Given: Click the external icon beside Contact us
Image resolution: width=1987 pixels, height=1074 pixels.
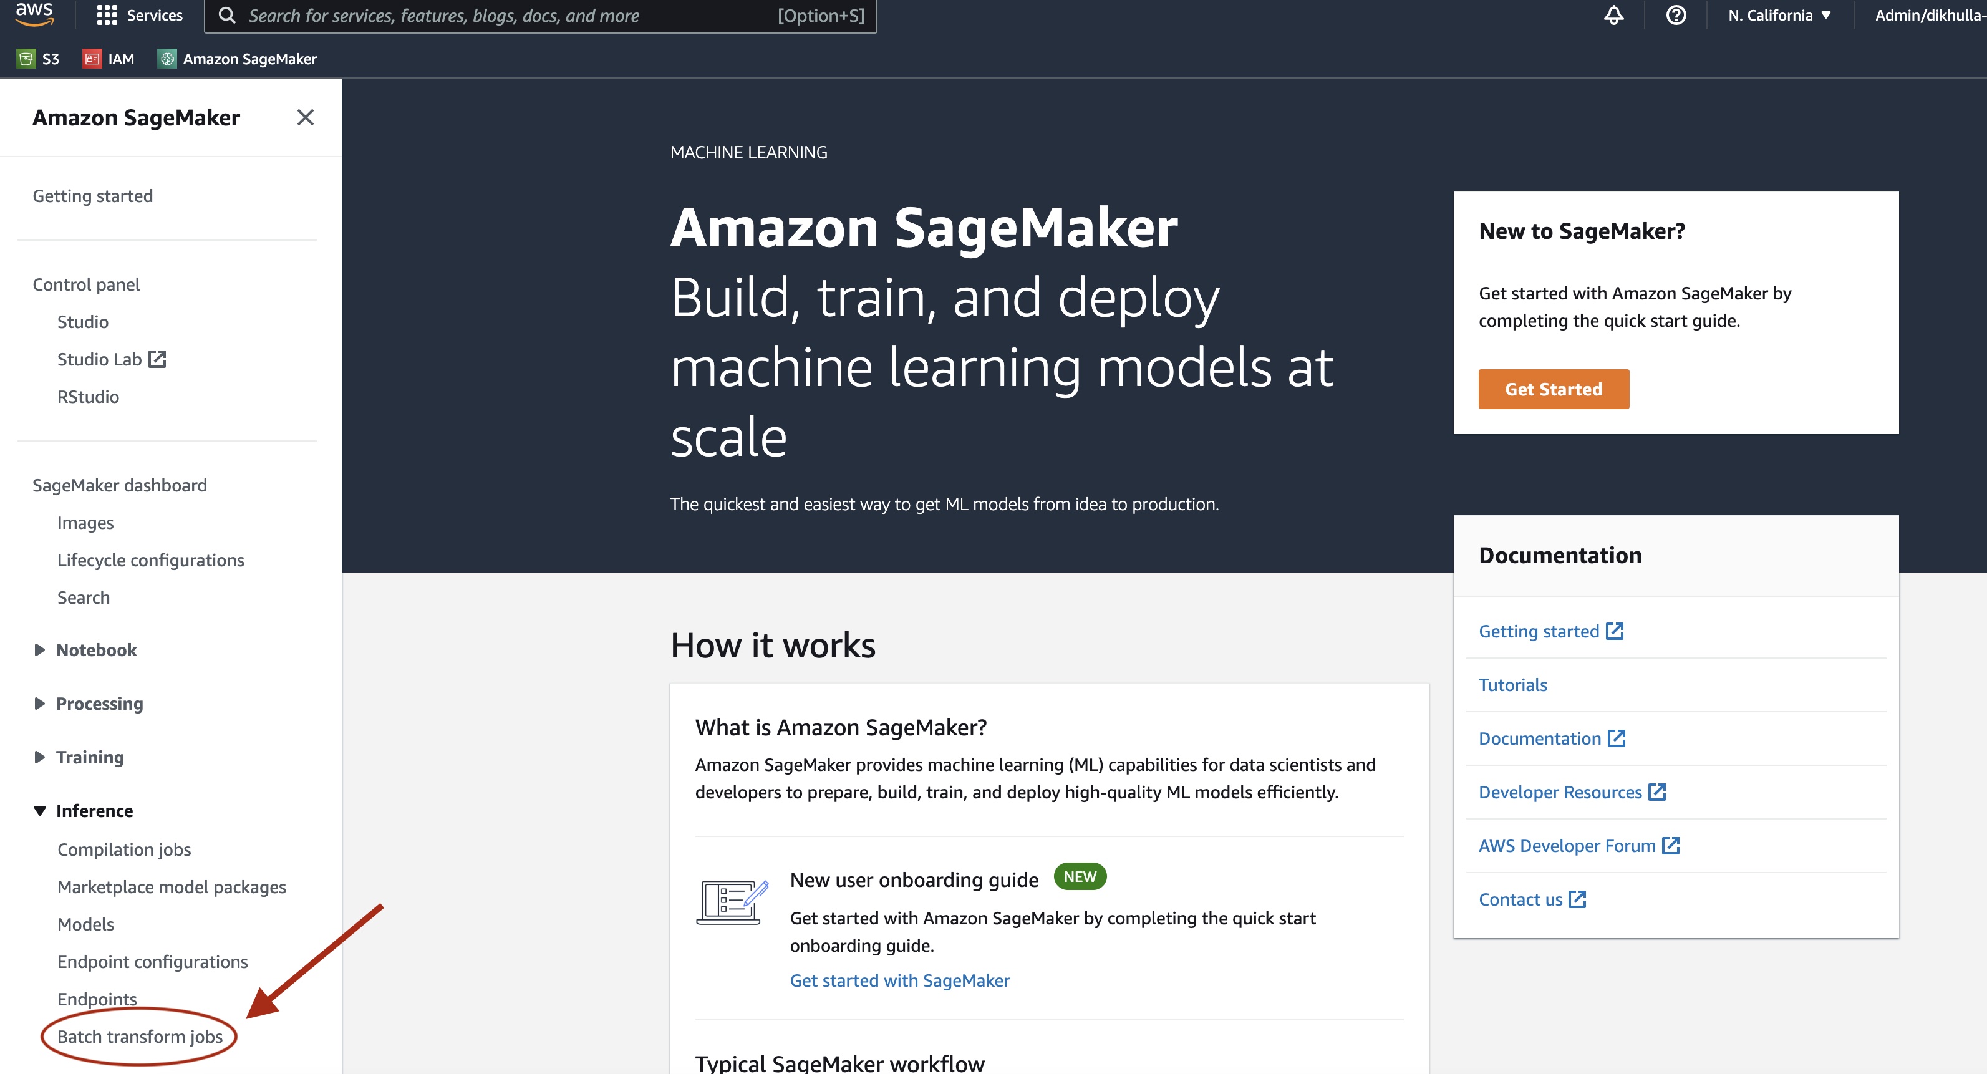Looking at the screenshot, I should (1577, 899).
